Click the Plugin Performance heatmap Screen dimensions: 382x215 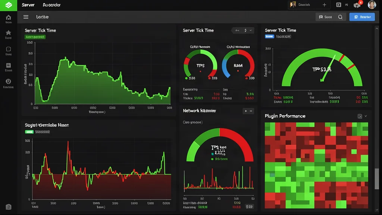(x=316, y=165)
